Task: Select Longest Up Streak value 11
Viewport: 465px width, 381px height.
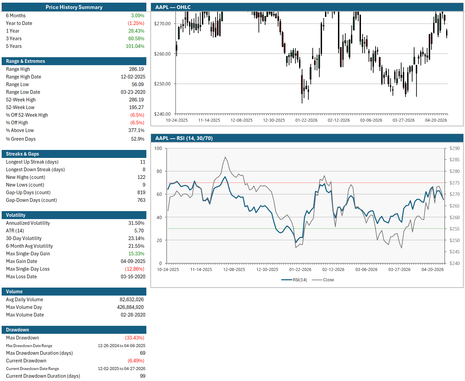Action: tap(143, 162)
